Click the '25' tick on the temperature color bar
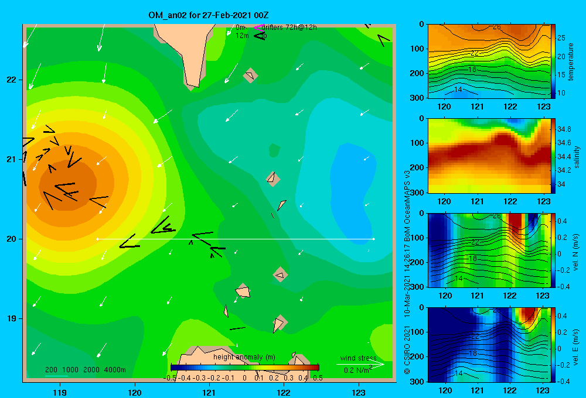 pos(561,38)
